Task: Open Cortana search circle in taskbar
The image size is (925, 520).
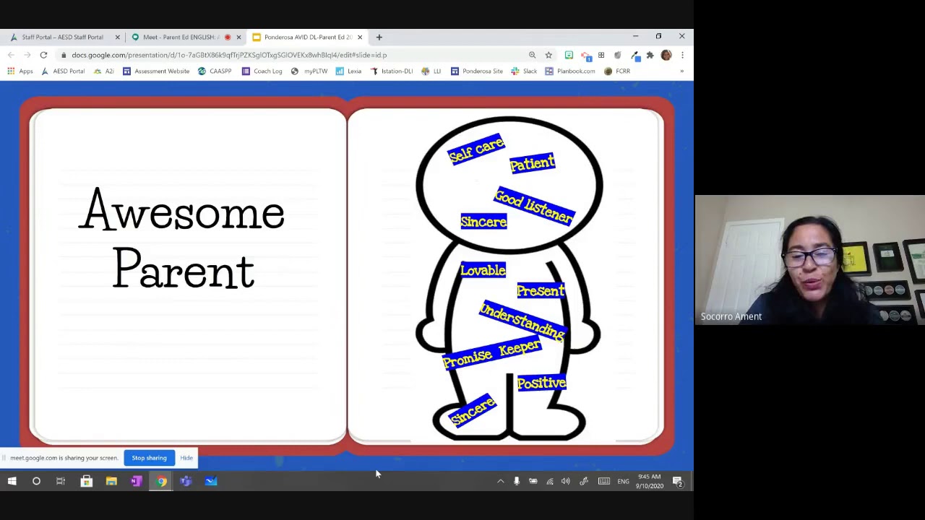Action: pos(36,482)
